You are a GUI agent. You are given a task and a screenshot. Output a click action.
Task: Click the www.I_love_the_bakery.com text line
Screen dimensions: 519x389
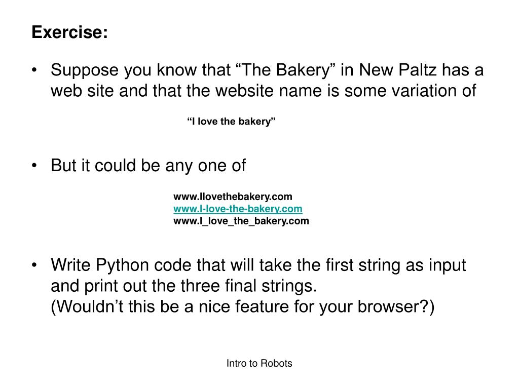(241, 221)
